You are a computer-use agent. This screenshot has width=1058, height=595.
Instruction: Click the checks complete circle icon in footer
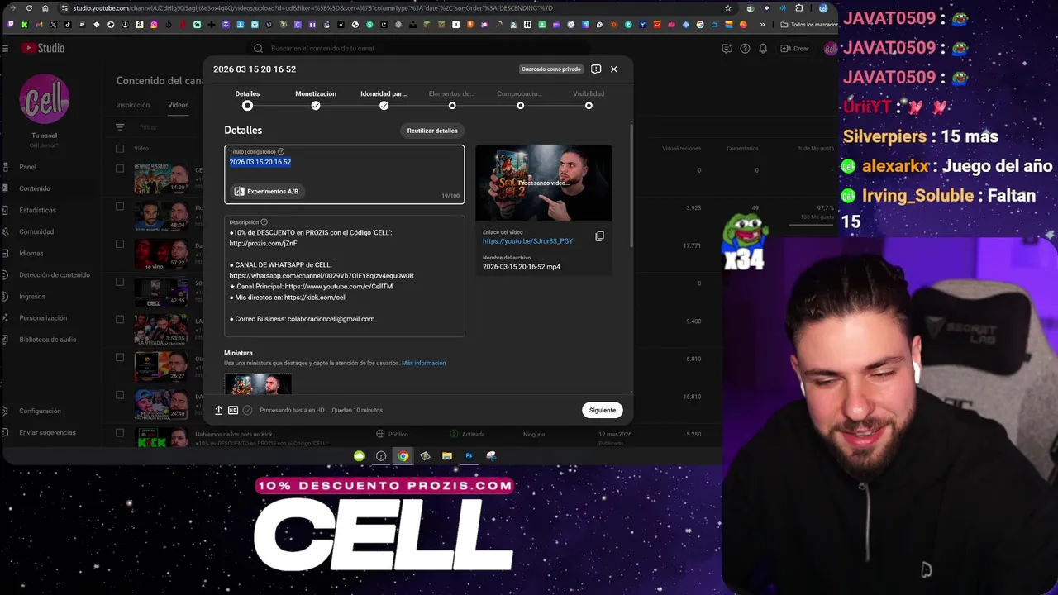click(247, 410)
